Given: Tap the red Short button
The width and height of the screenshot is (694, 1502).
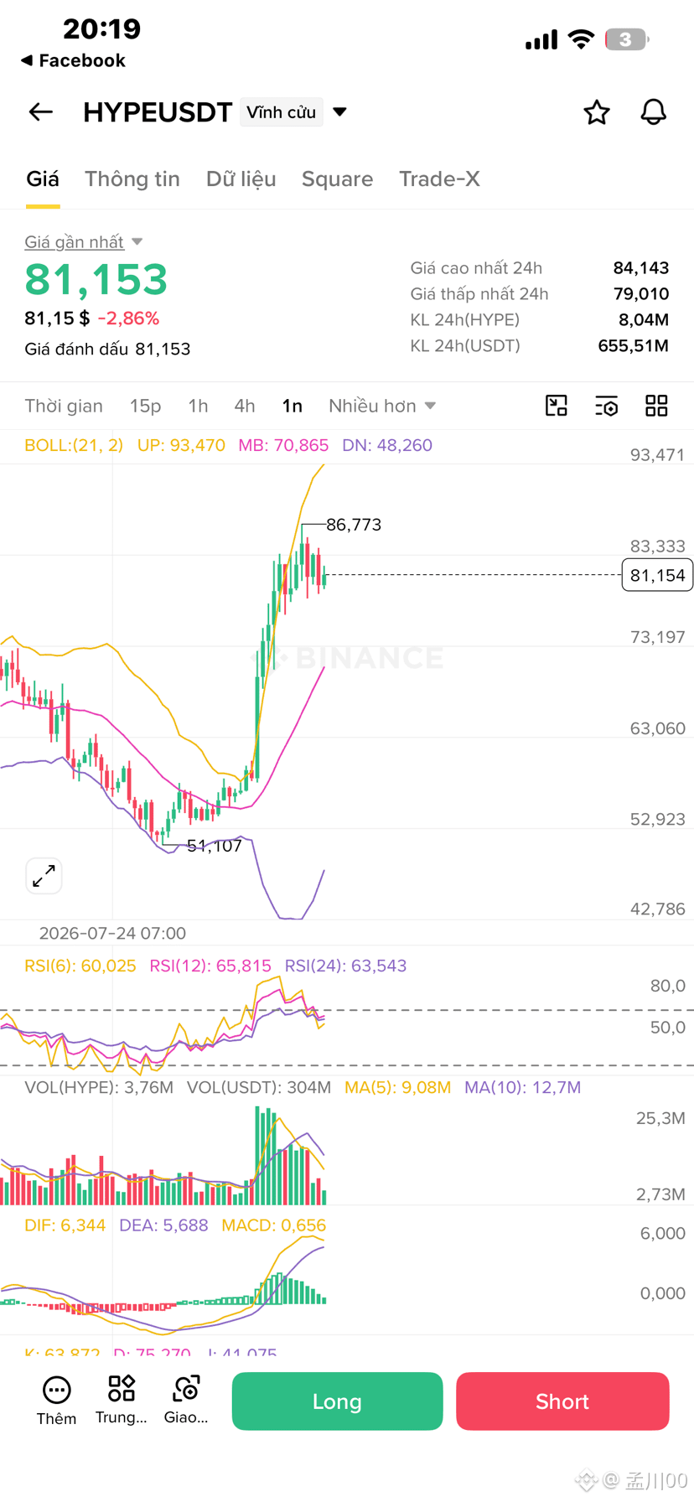Looking at the screenshot, I should point(562,1401).
